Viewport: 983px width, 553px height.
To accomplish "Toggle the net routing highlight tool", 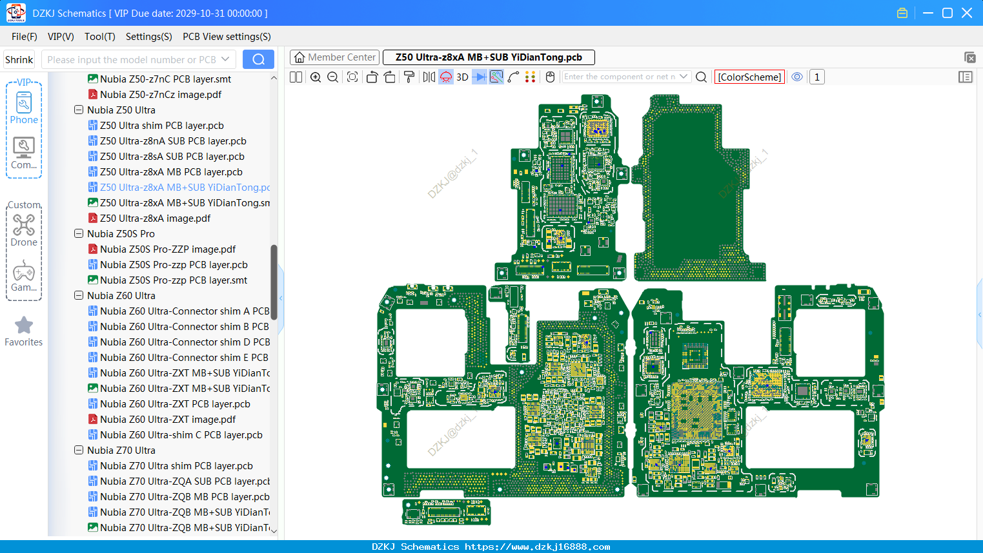I will pyautogui.click(x=496, y=77).
